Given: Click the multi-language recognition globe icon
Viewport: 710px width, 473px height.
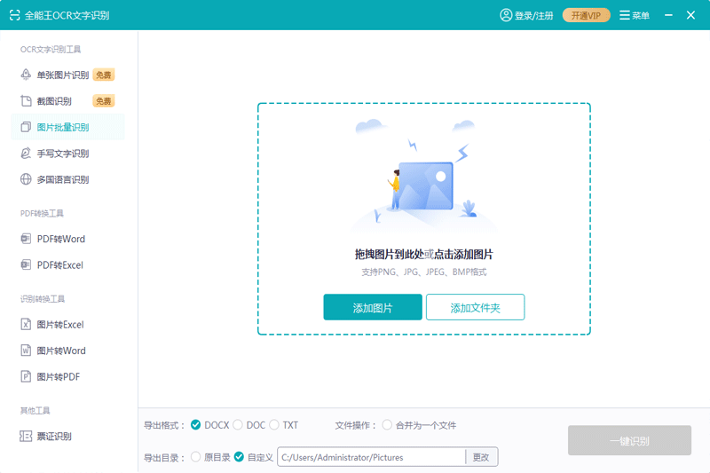Looking at the screenshot, I should [26, 179].
